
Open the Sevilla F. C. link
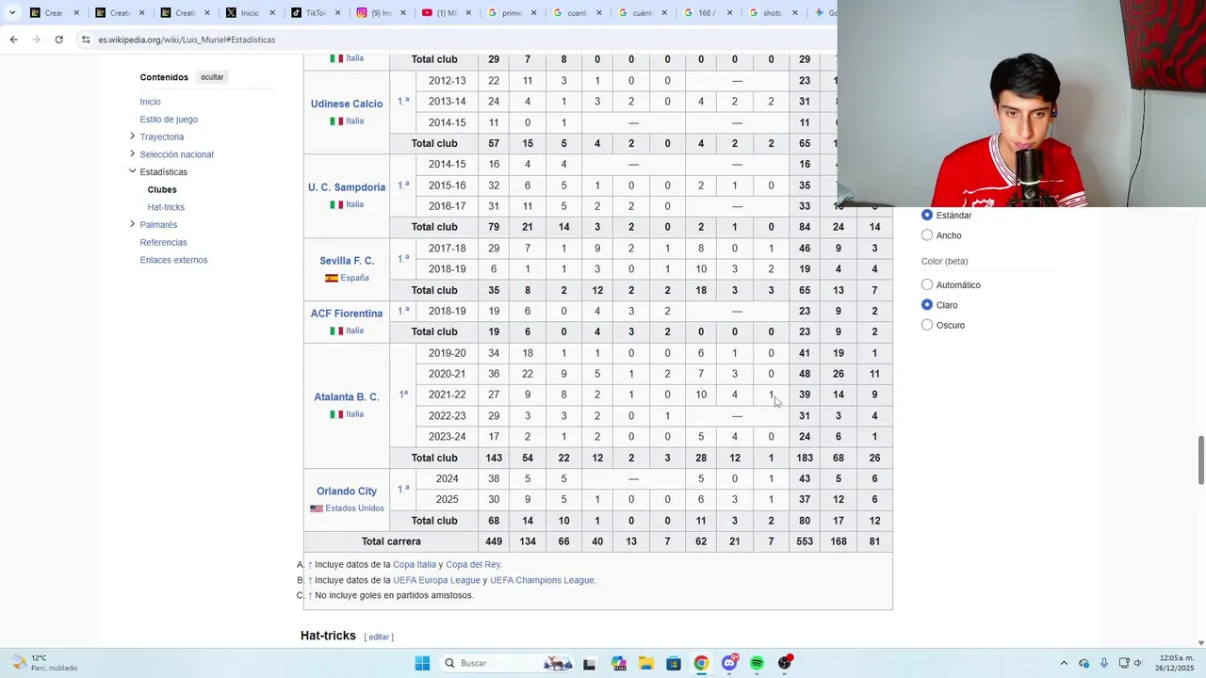pos(347,261)
